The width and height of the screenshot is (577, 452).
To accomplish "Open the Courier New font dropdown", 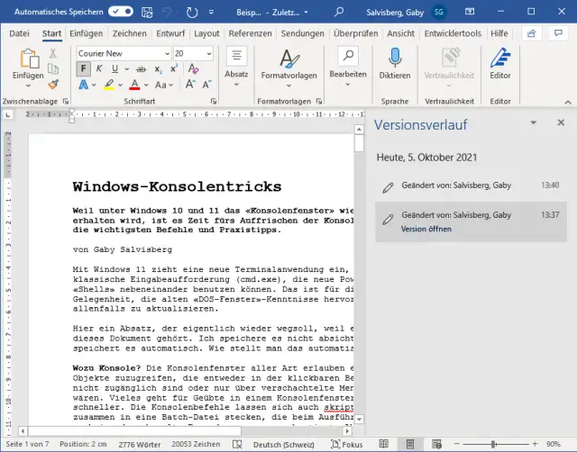I will pos(164,54).
